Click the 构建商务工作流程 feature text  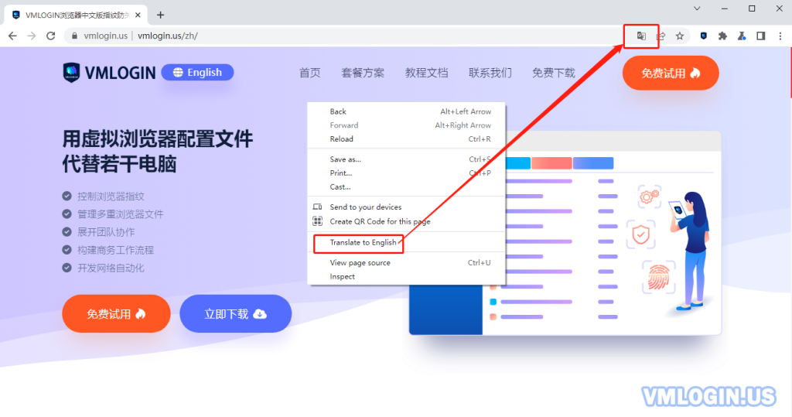click(115, 250)
